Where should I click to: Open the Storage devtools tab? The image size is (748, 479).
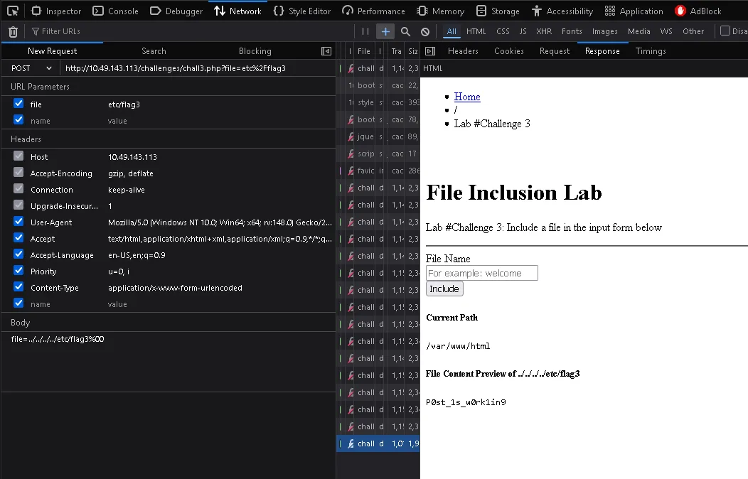click(x=498, y=11)
